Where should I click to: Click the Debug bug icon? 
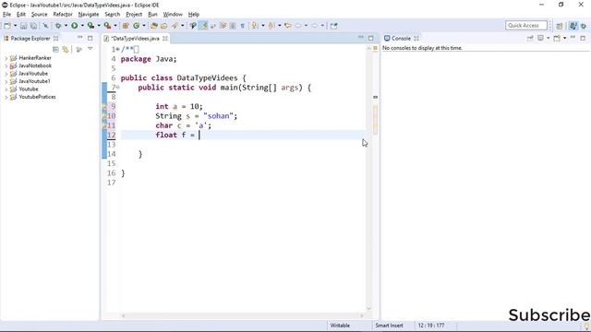point(58,26)
